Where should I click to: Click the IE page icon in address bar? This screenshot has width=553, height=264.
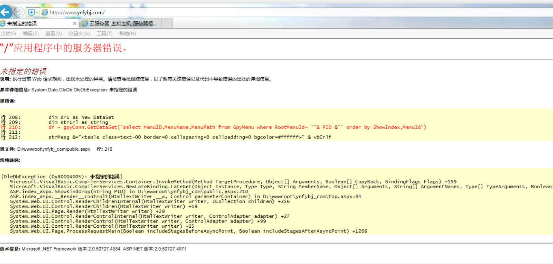point(45,12)
